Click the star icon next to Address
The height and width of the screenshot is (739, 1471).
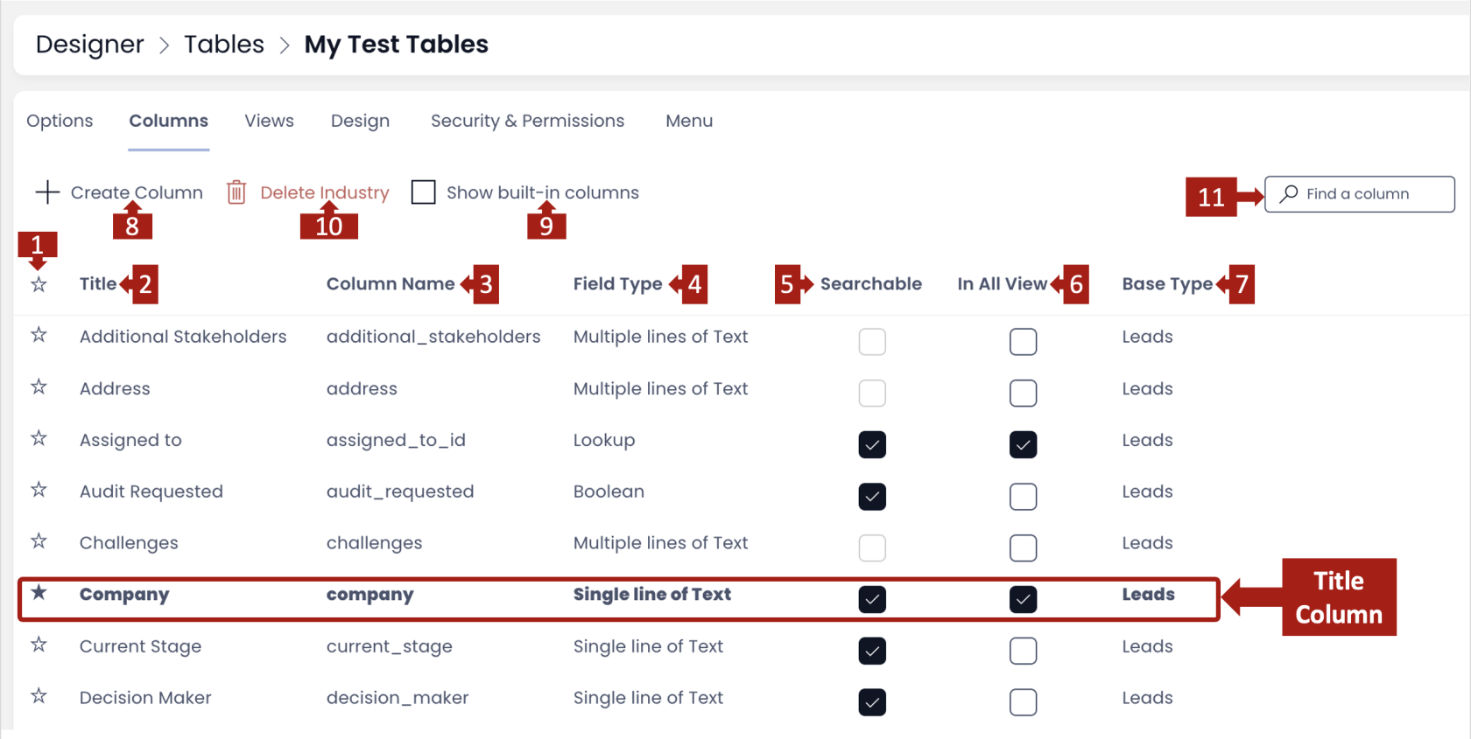[39, 387]
